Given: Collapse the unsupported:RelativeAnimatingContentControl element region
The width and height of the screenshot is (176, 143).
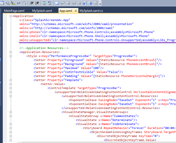Looking at the screenshot, I should click(11, 92).
